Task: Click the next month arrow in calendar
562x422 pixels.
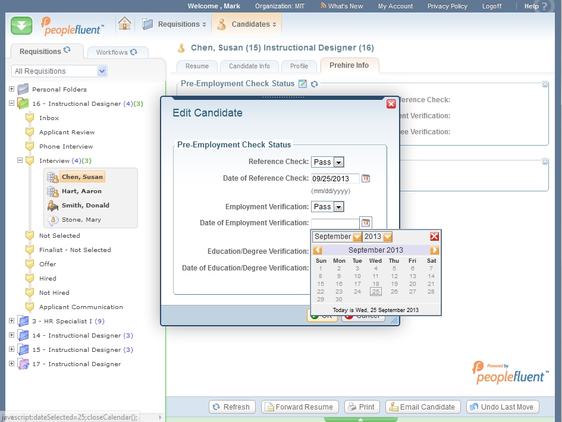Action: (435, 250)
